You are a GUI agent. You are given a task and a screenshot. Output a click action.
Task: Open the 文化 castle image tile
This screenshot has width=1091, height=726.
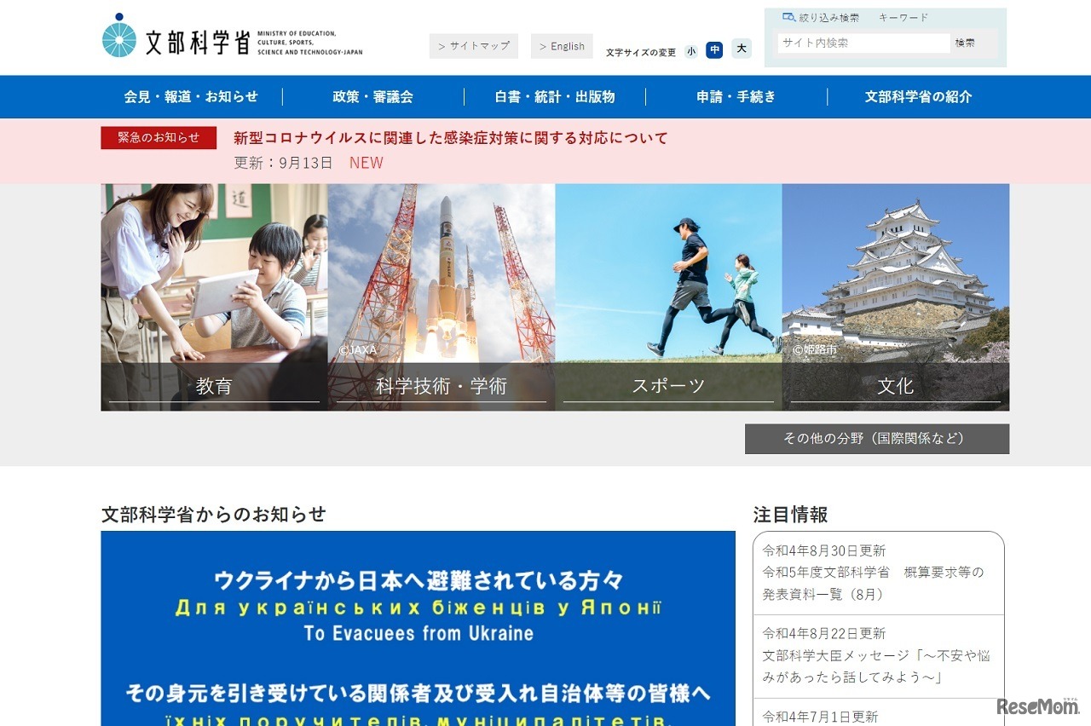(x=896, y=297)
